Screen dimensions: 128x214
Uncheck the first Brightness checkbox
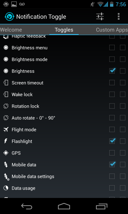tap(112, 71)
